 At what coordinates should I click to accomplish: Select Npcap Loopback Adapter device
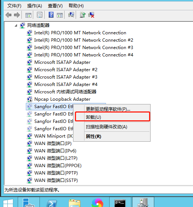[x=62, y=99]
